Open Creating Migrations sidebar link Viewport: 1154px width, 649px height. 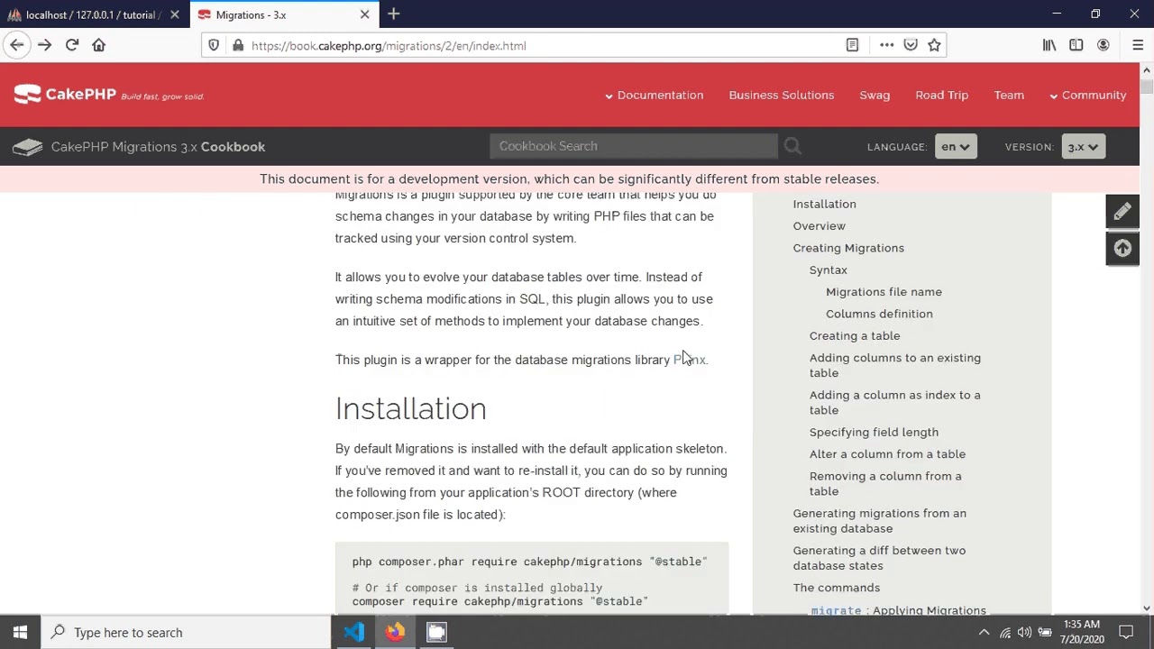(848, 248)
